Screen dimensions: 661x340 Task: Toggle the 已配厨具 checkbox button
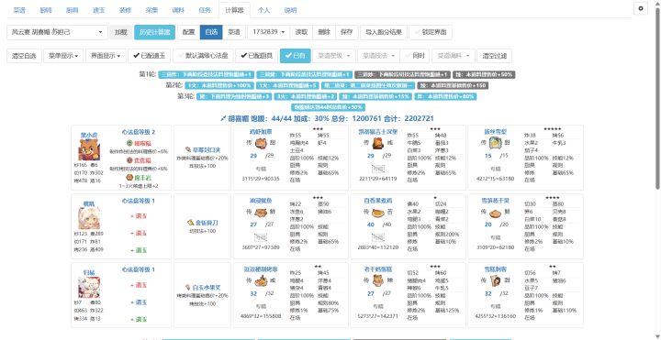coord(256,56)
